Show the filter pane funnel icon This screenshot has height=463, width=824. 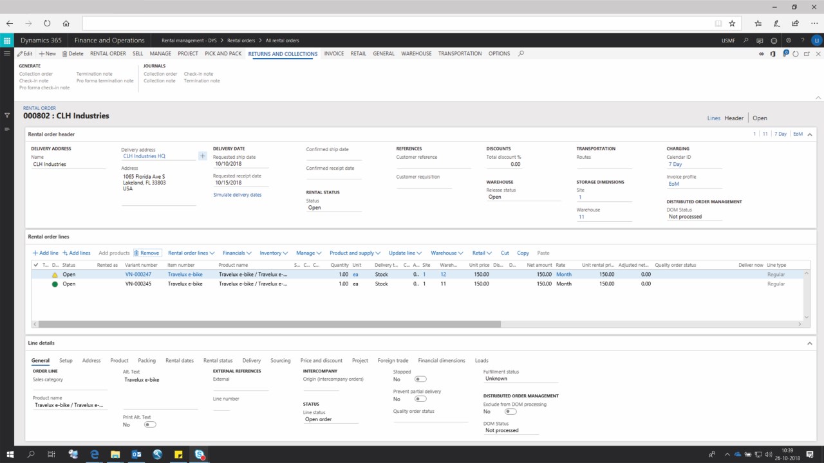click(7, 116)
